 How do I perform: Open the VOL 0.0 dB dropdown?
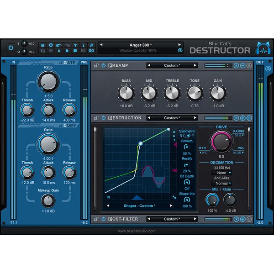coord(238,153)
